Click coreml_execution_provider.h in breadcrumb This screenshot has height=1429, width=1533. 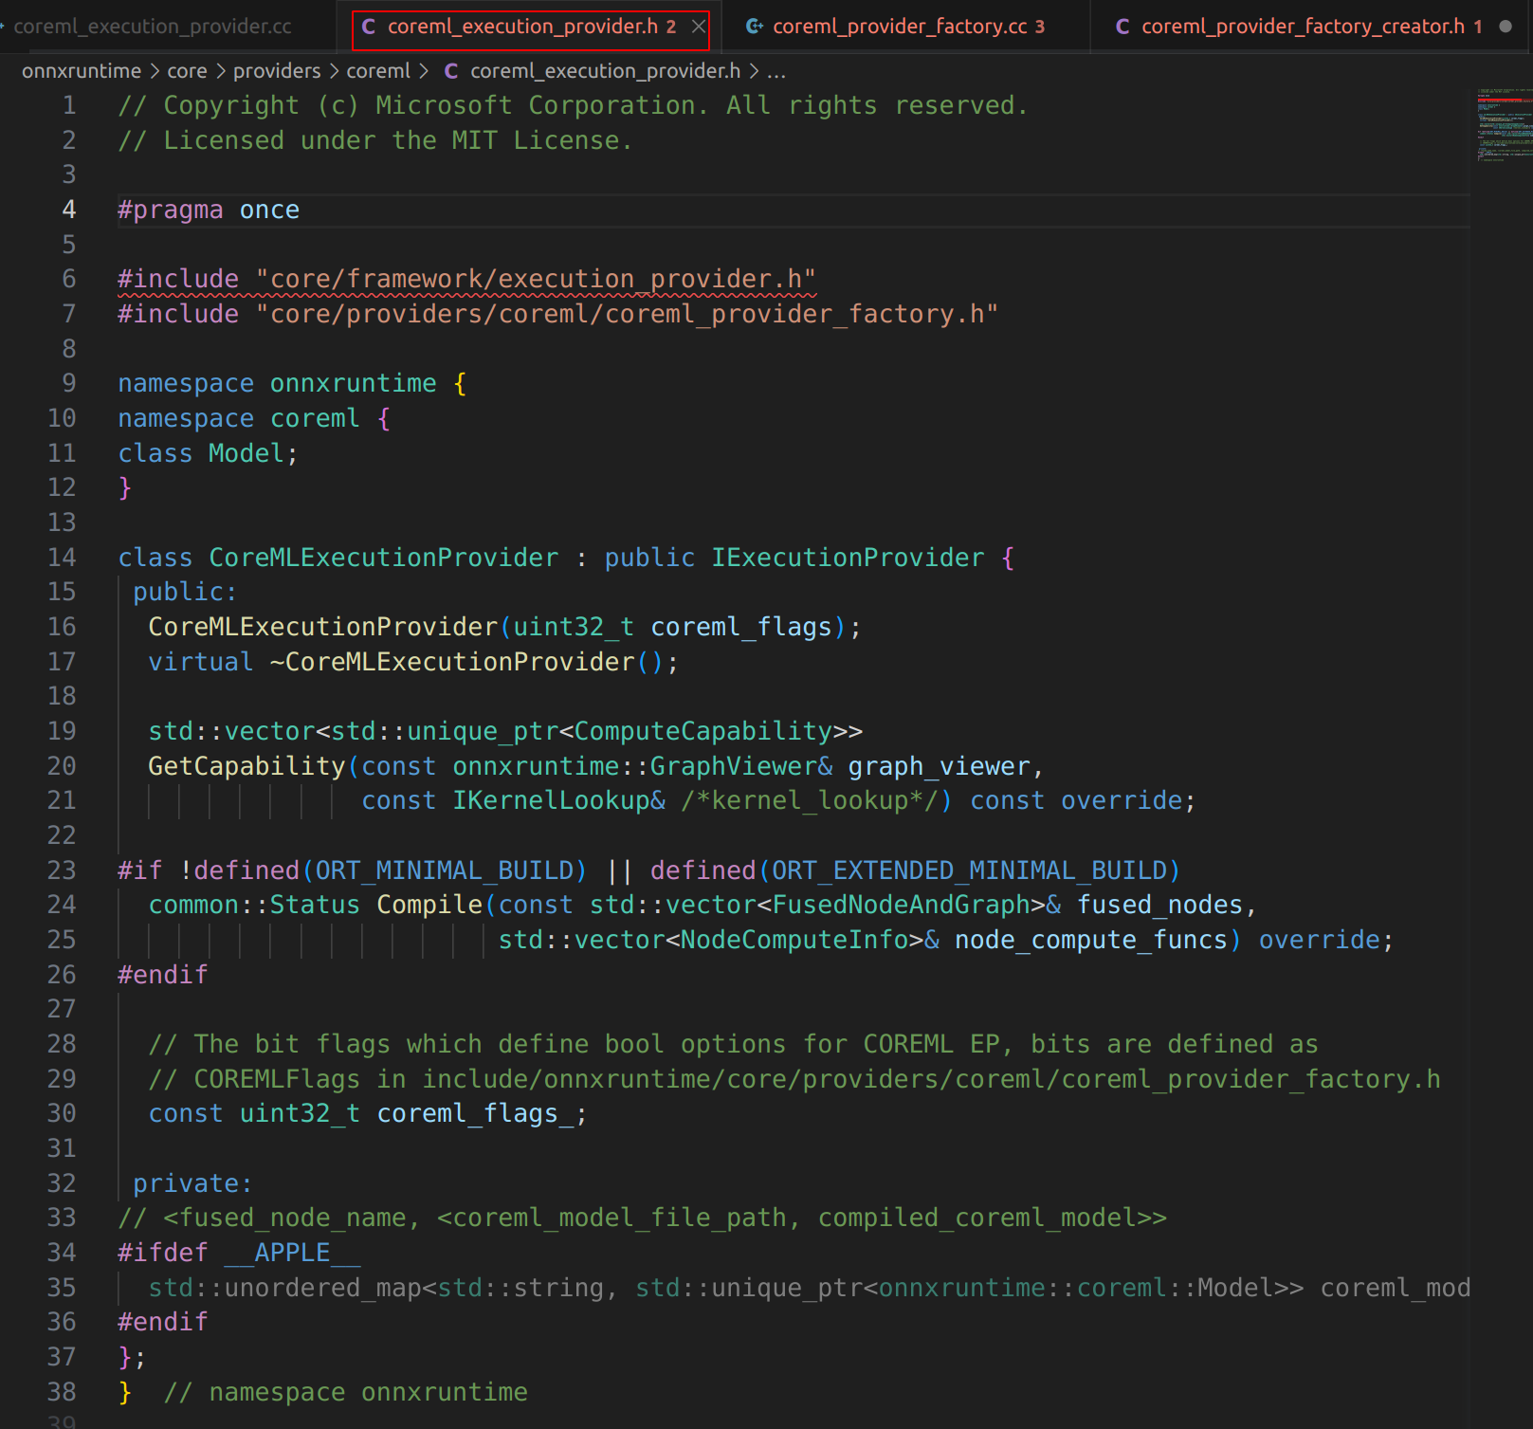[605, 71]
